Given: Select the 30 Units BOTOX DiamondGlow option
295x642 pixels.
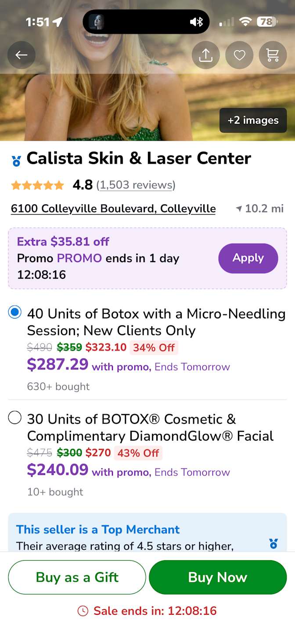Looking at the screenshot, I should (15, 418).
